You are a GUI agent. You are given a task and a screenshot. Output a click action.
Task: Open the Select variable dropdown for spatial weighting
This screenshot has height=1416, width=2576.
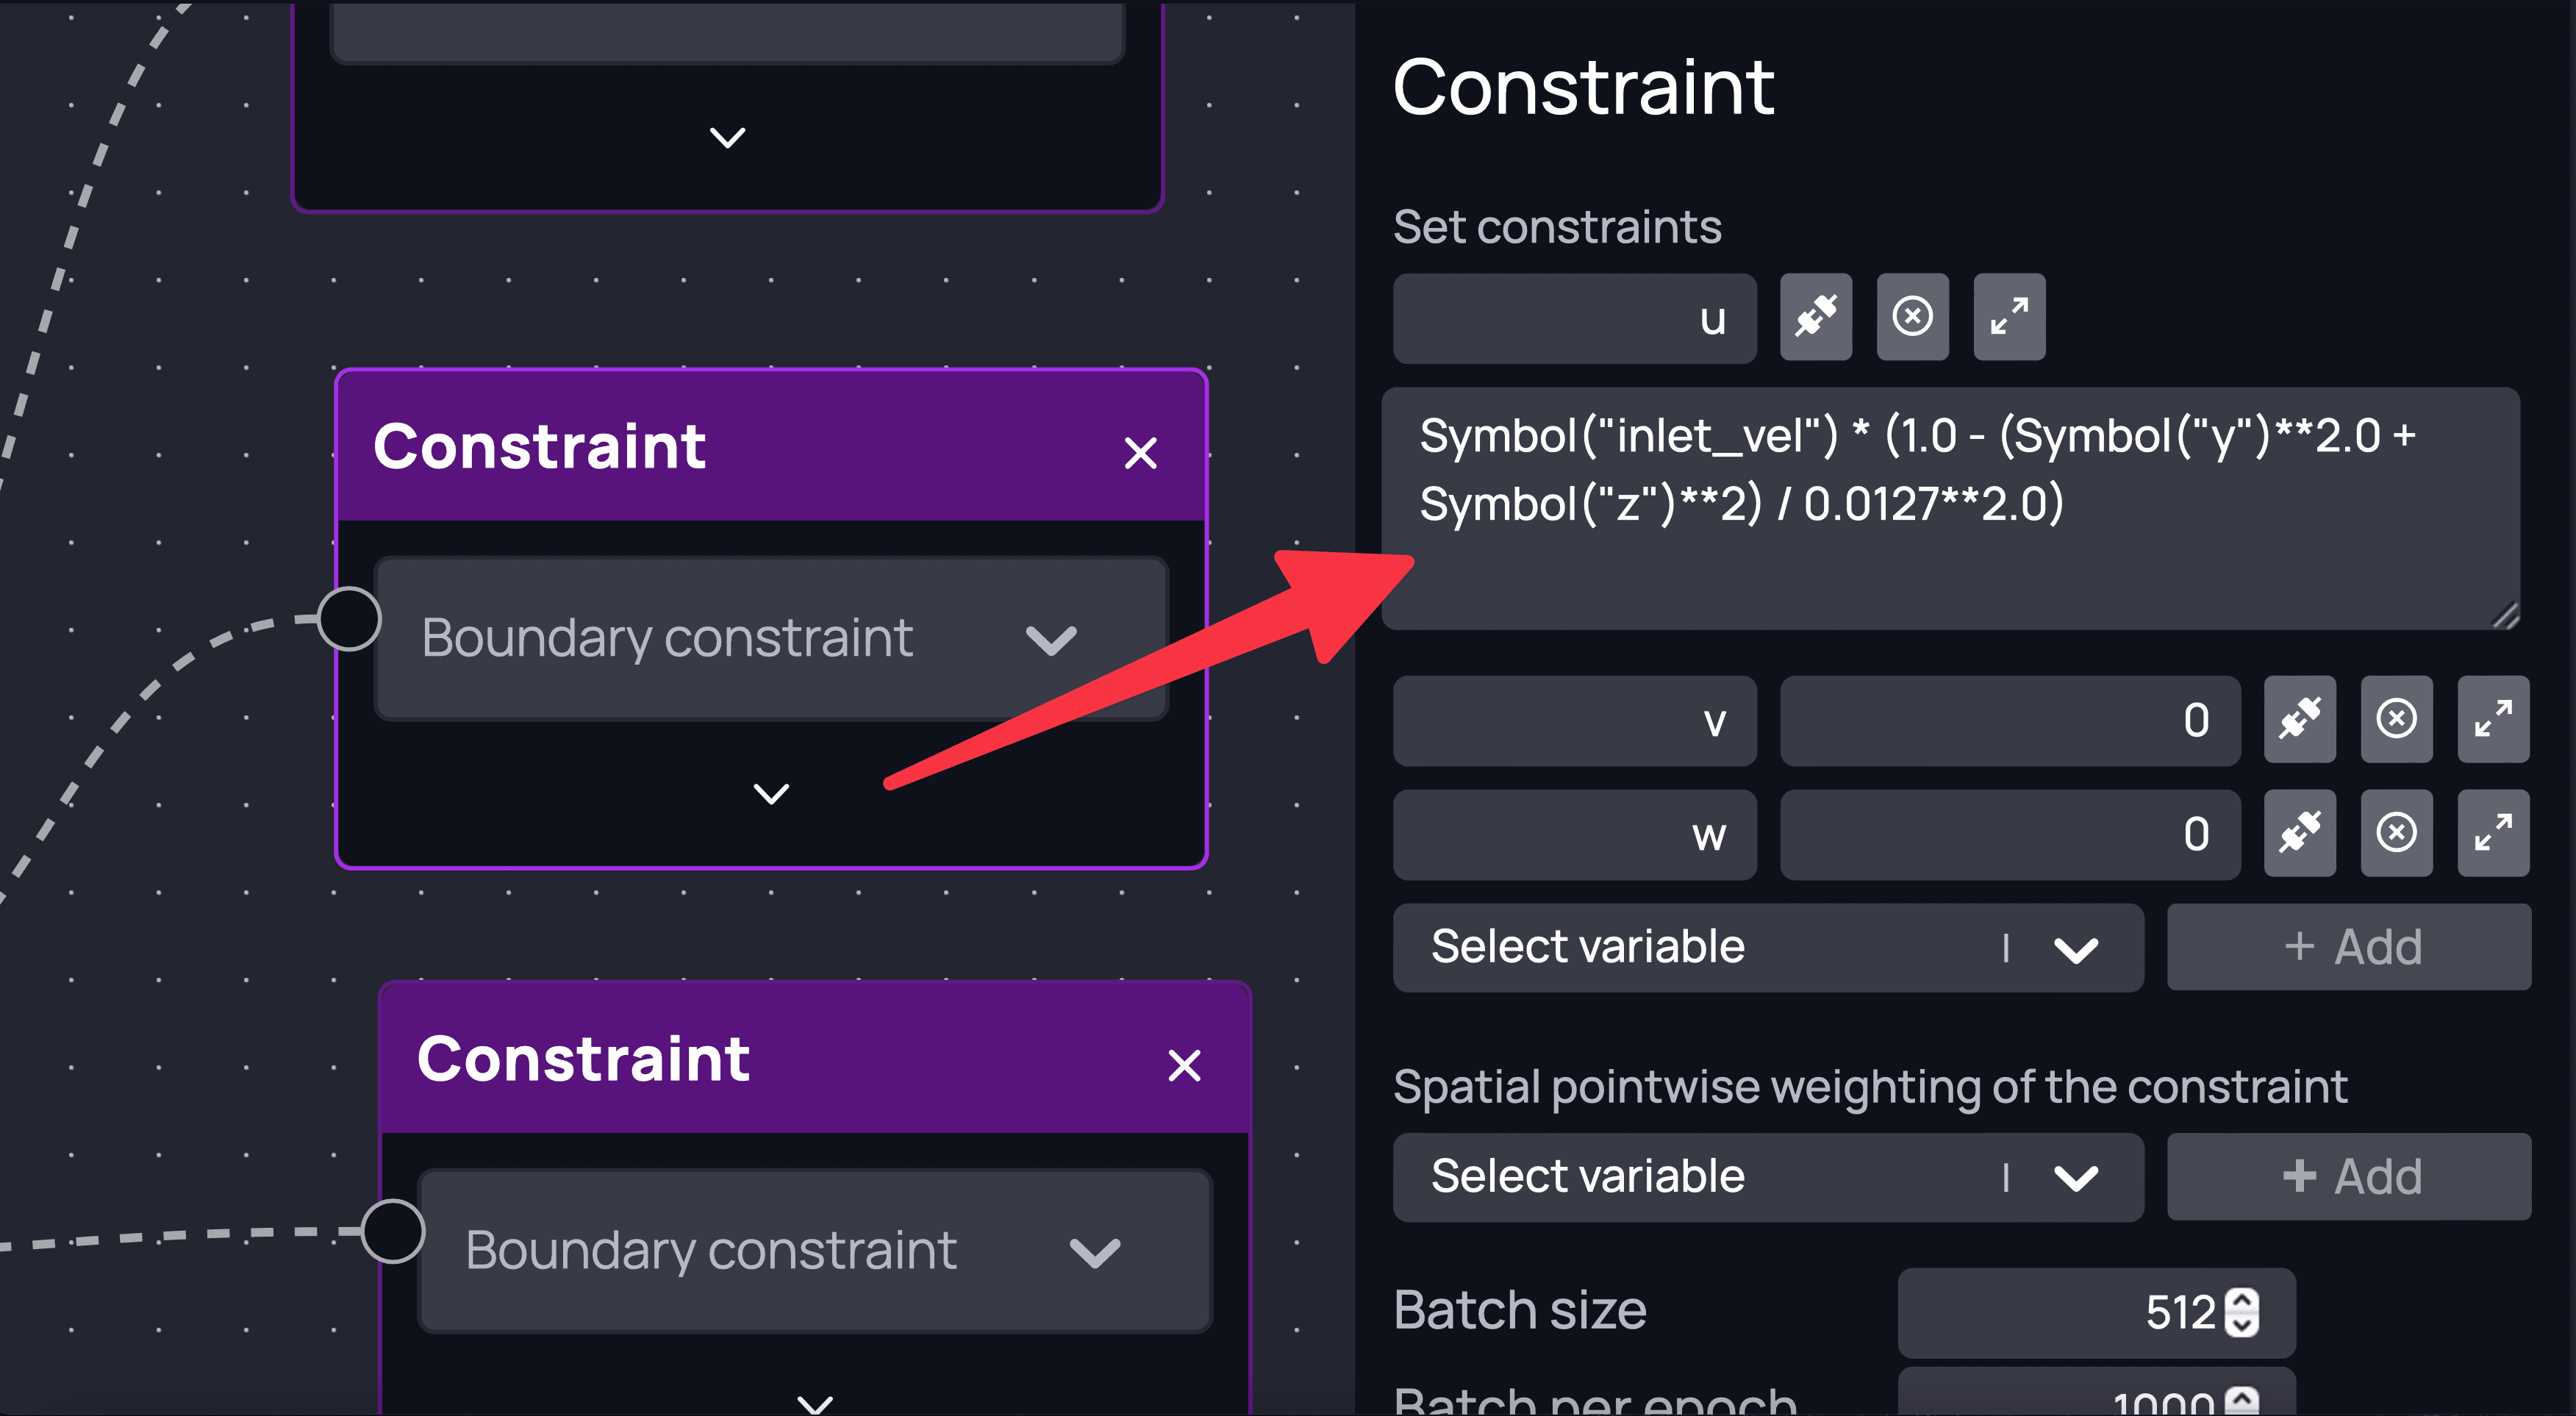click(x=1767, y=1177)
